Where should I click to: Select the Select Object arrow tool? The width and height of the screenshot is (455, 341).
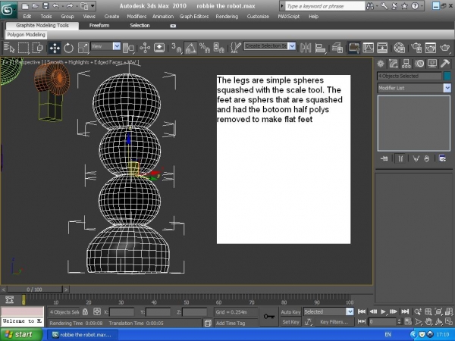9,48
